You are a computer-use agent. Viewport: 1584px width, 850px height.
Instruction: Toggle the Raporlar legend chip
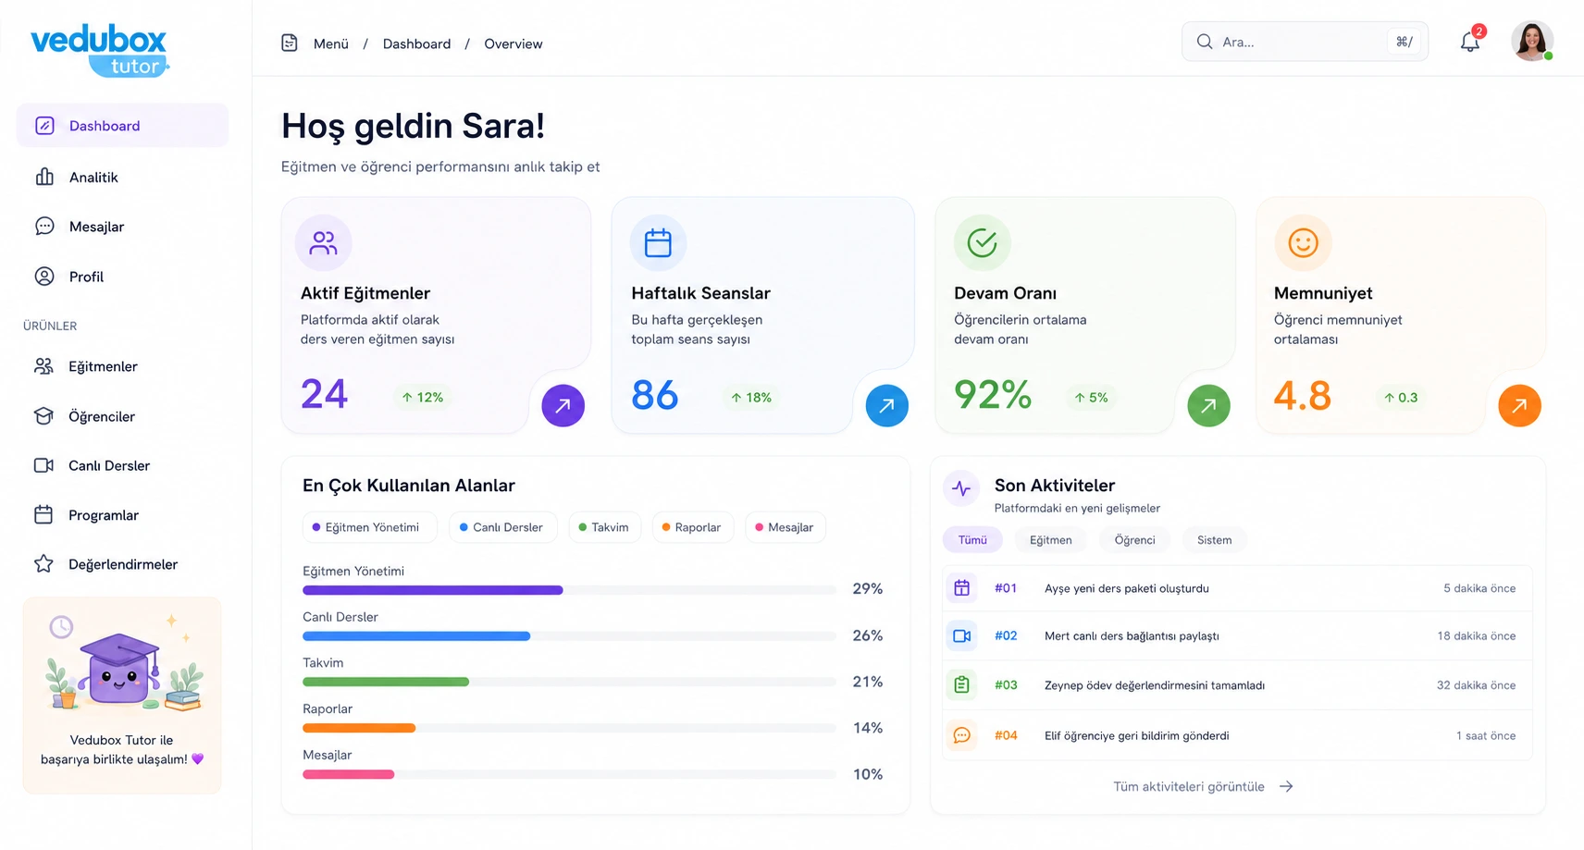[692, 527]
